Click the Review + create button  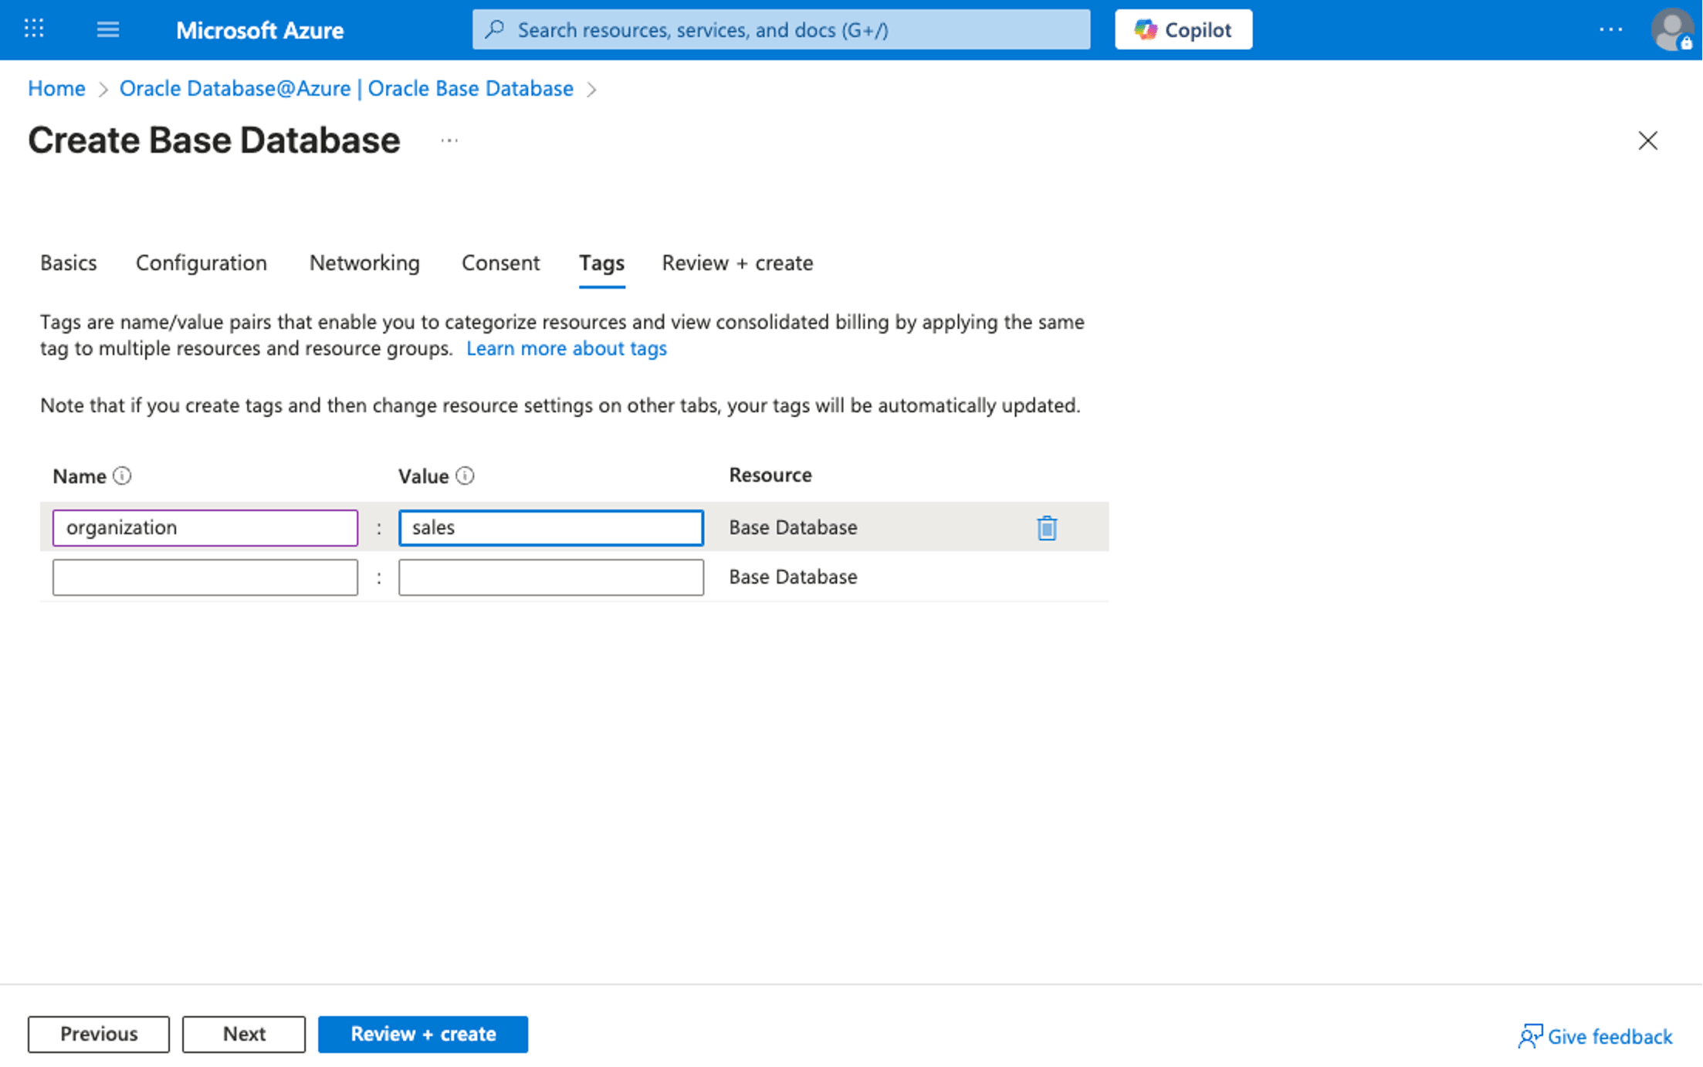pyautogui.click(x=424, y=1034)
